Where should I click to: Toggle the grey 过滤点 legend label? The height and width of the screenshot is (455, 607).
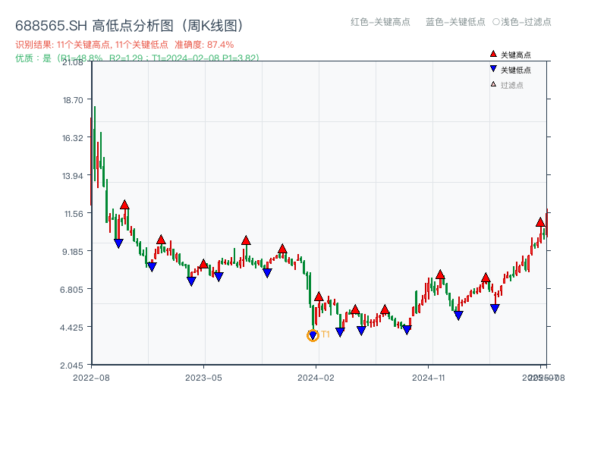click(511, 85)
